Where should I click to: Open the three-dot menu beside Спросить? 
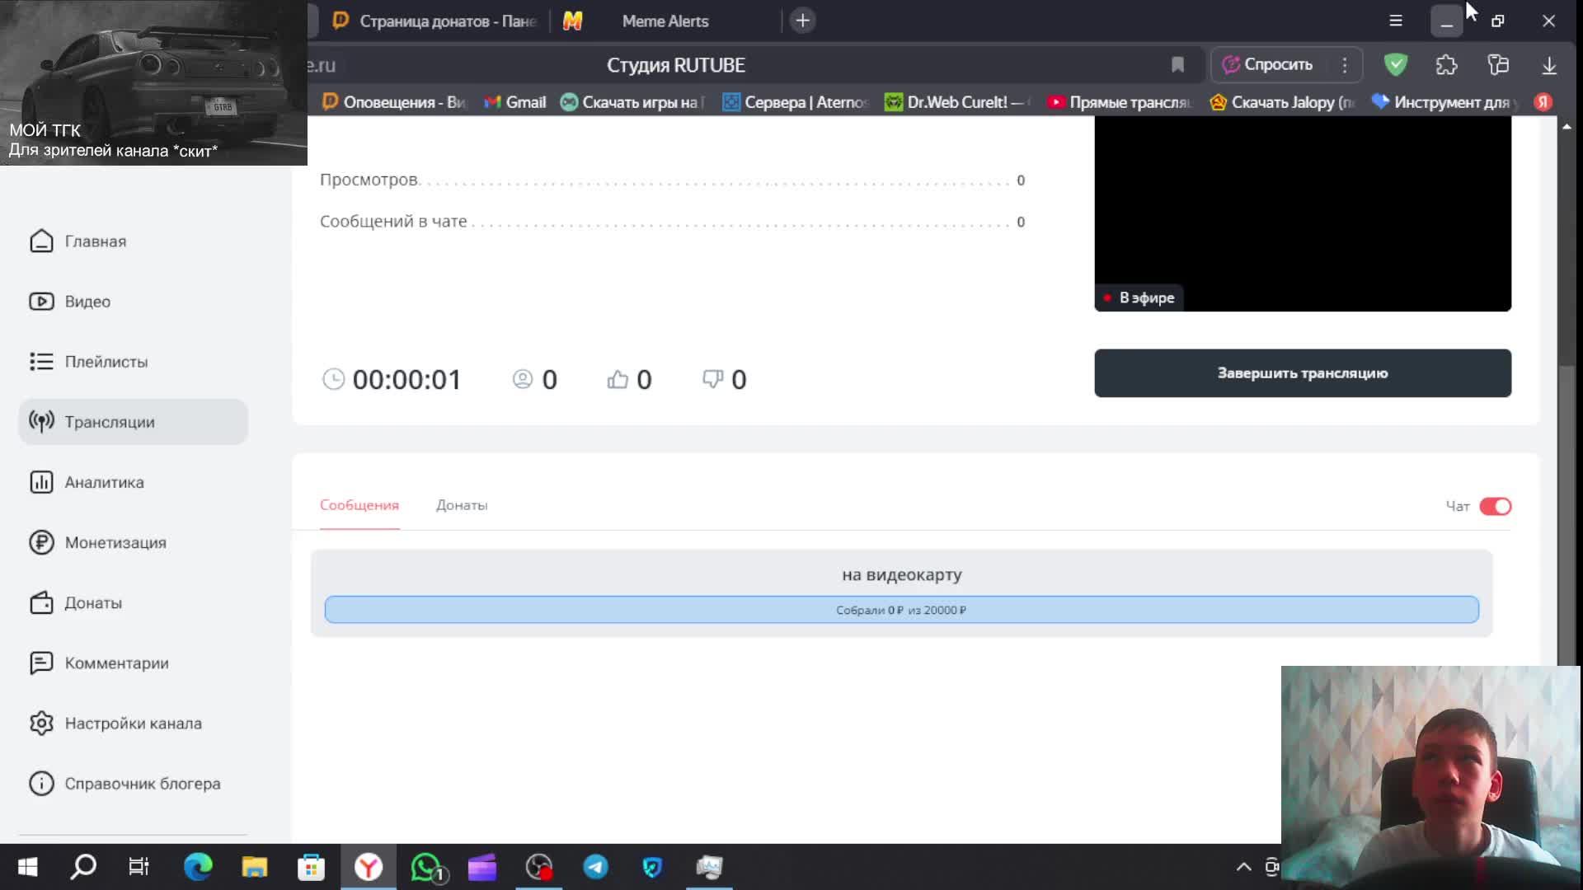pyautogui.click(x=1345, y=64)
